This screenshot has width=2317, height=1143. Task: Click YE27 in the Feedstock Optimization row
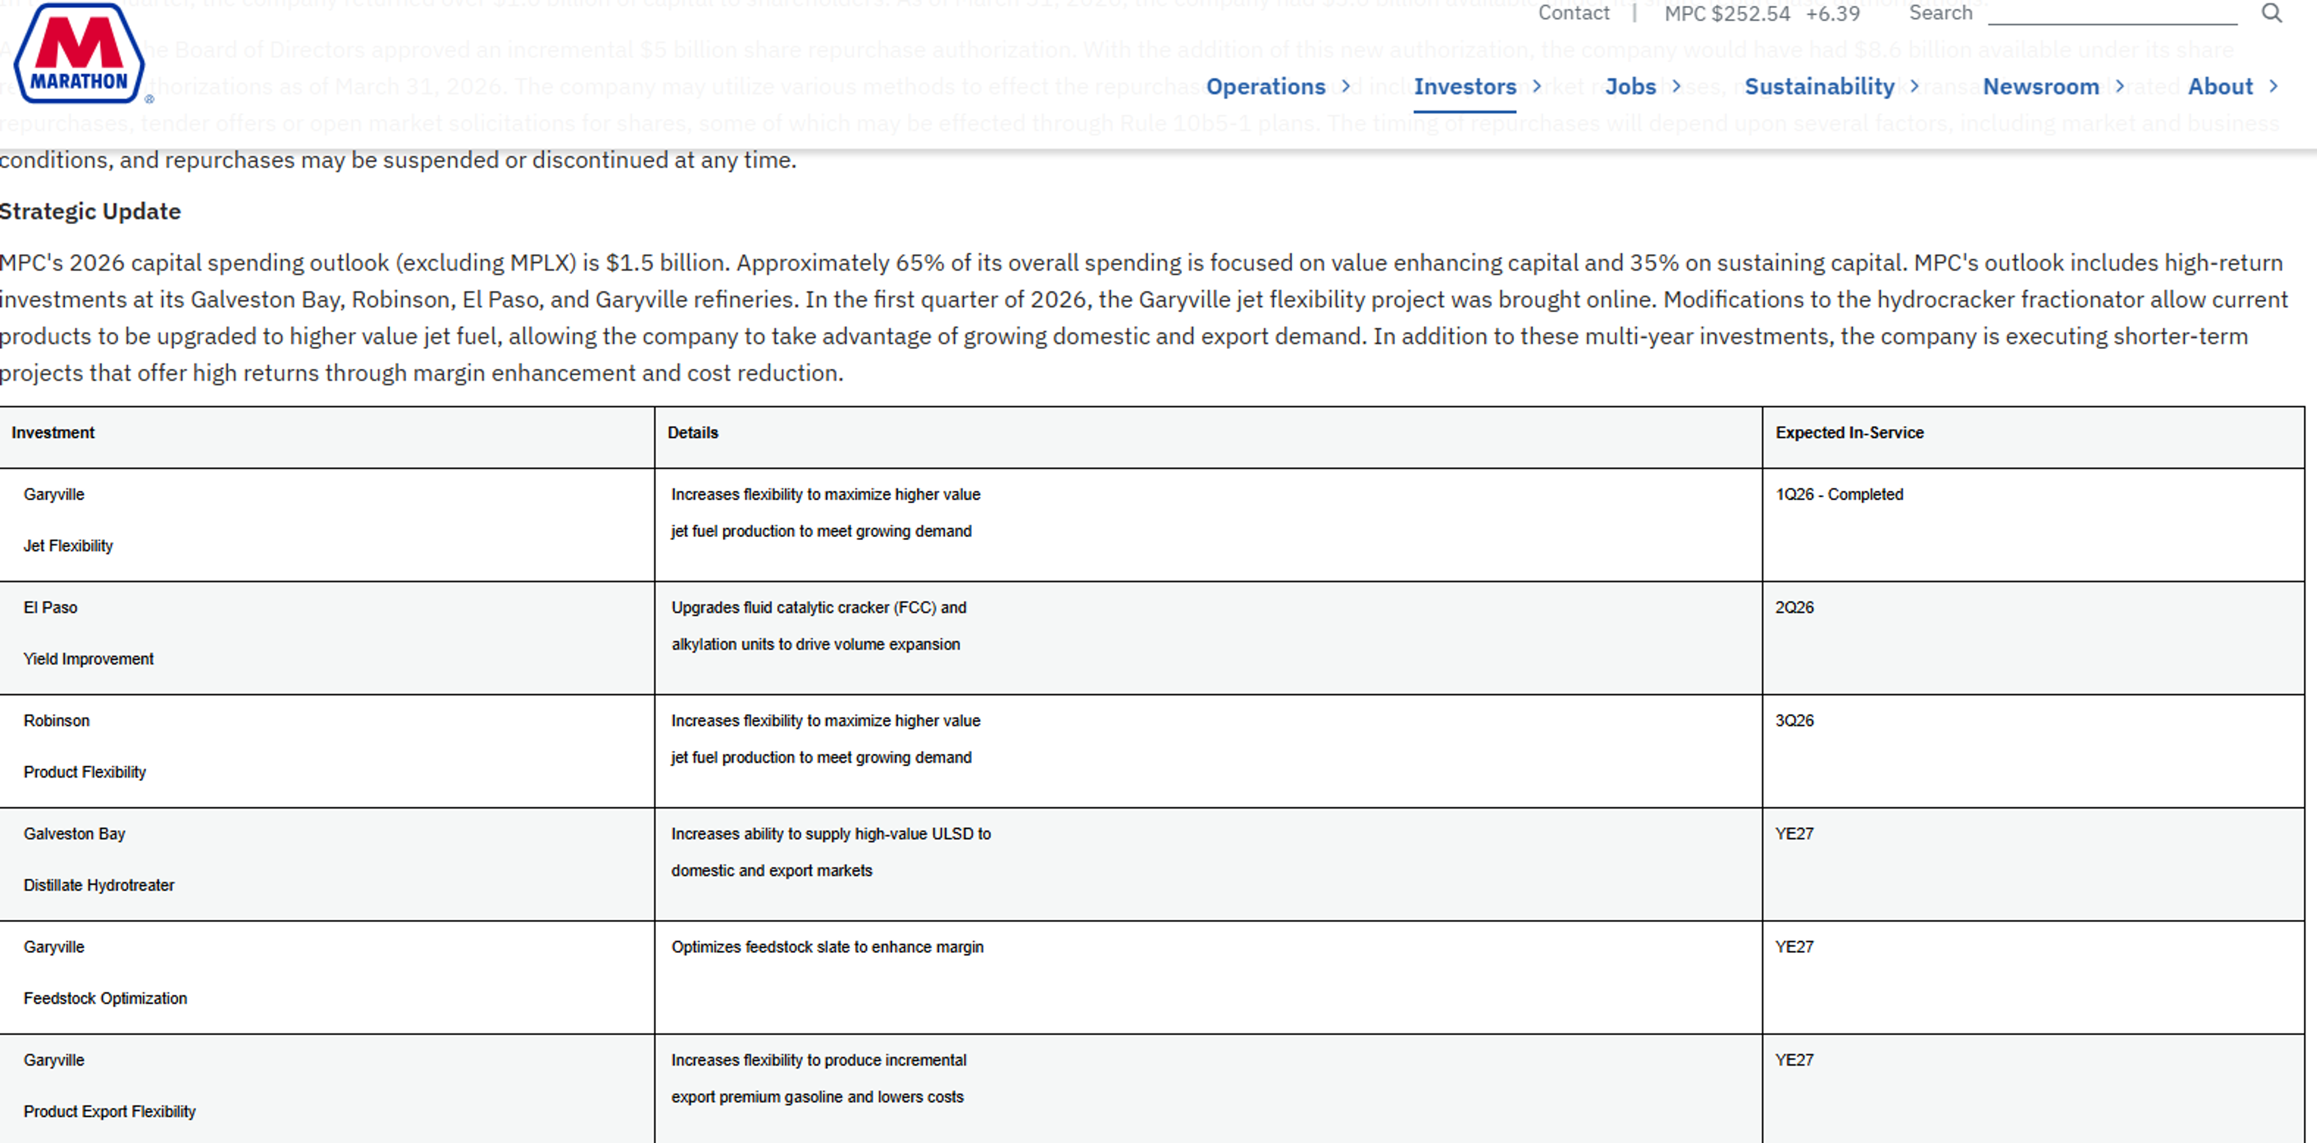click(1794, 948)
